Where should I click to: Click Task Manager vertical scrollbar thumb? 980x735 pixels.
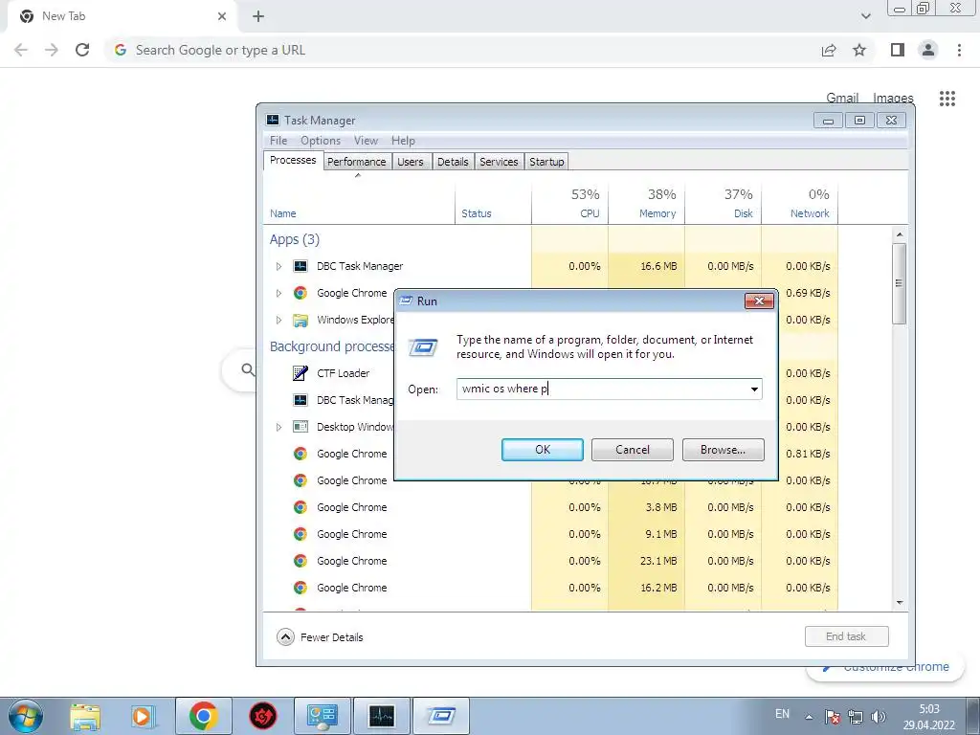[x=900, y=283]
